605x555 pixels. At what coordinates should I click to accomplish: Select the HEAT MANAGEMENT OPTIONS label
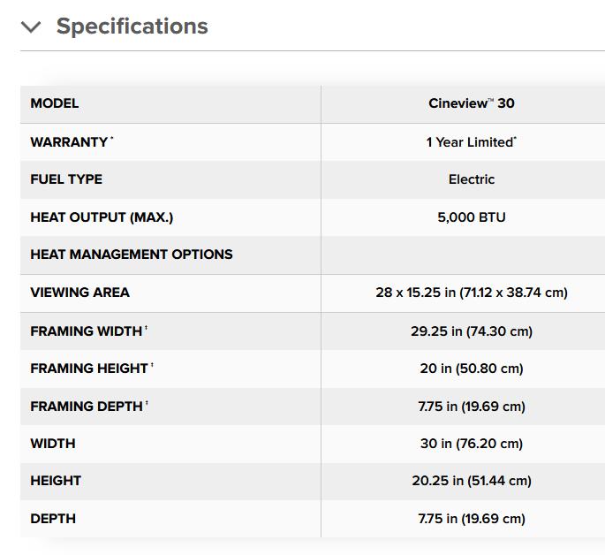tap(132, 255)
